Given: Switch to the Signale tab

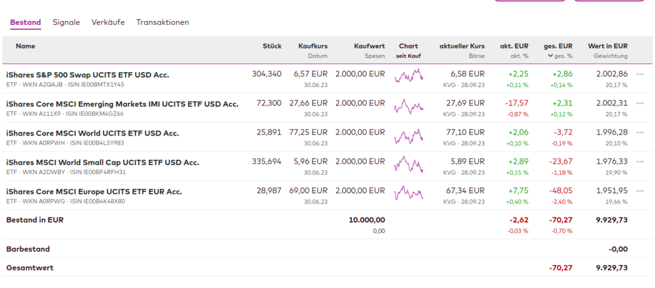Looking at the screenshot, I should point(66,22).
